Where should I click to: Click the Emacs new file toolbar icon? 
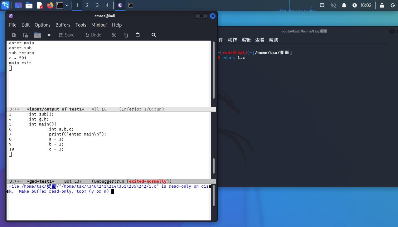(14, 35)
